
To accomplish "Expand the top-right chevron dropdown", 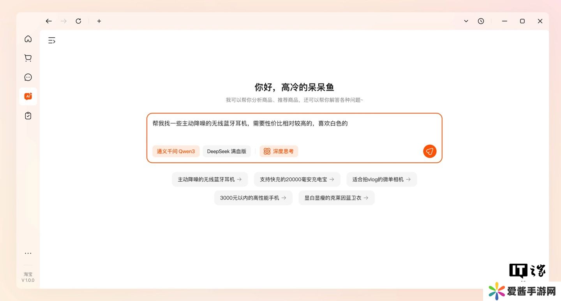I will point(466,21).
